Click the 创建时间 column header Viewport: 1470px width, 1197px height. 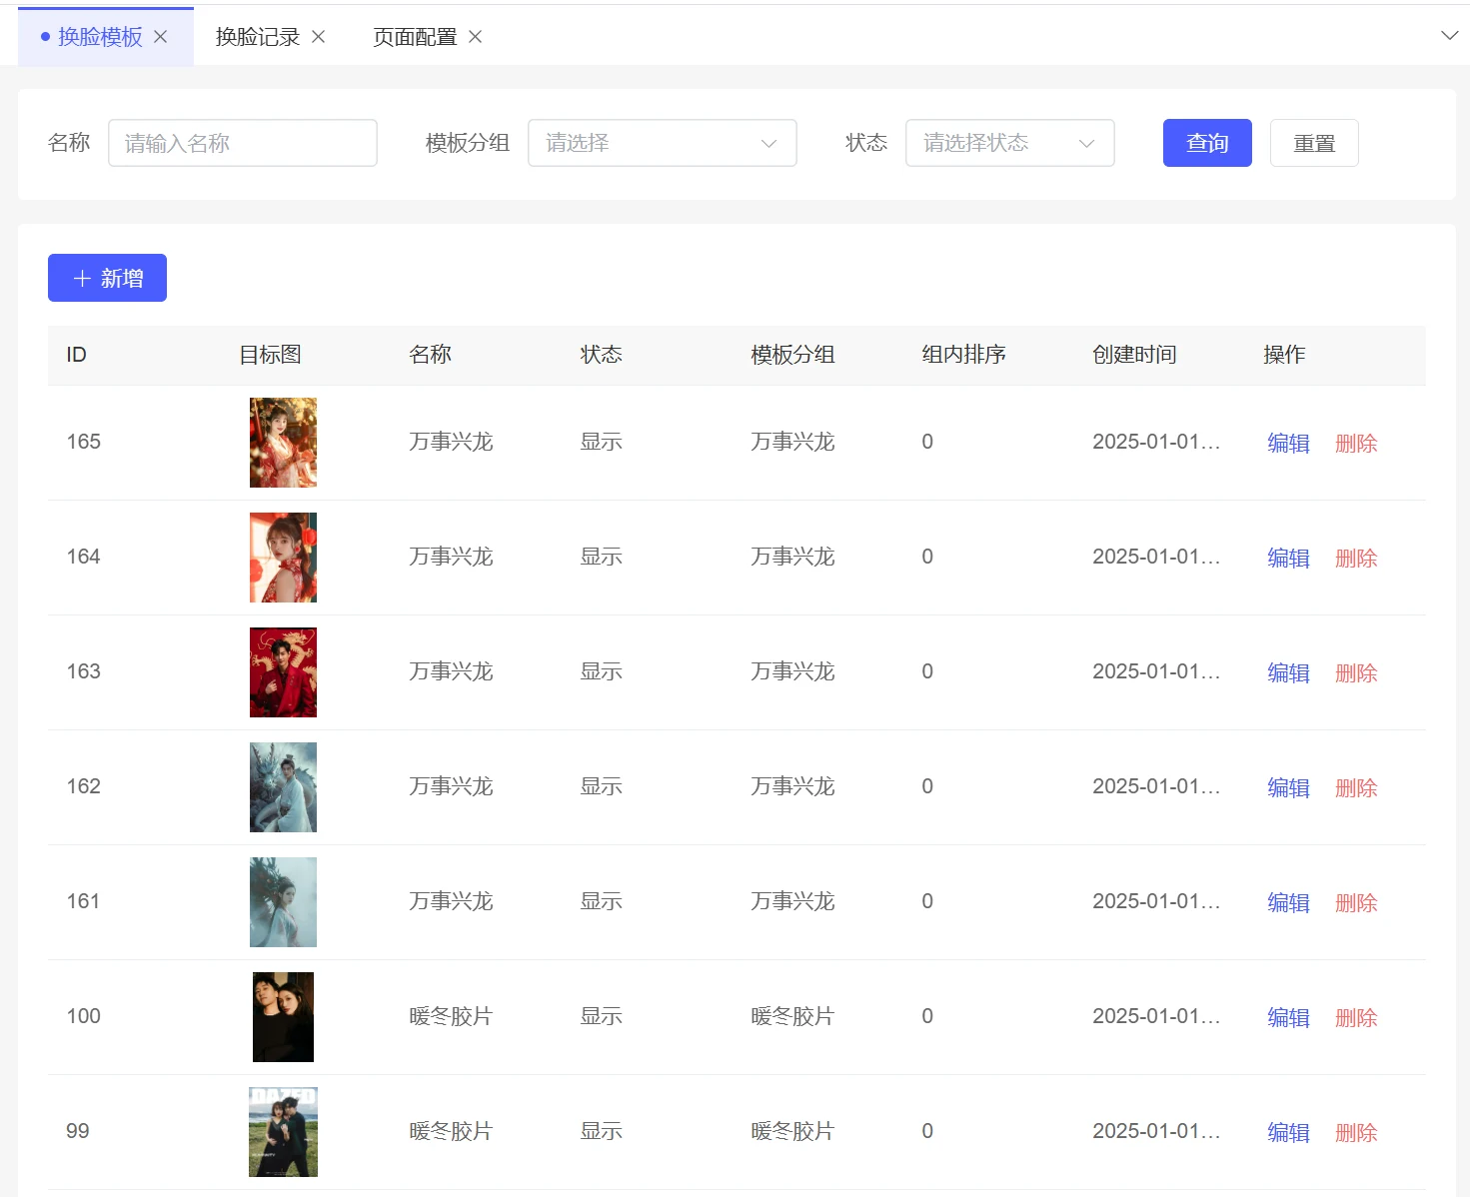[1134, 355]
